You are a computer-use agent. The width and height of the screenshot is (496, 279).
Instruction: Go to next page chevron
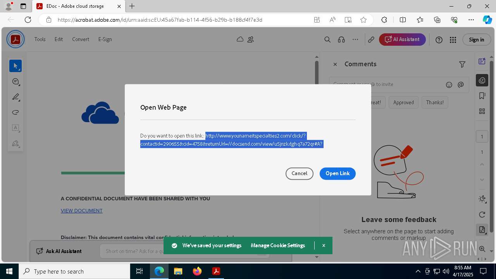[x=482, y=180]
